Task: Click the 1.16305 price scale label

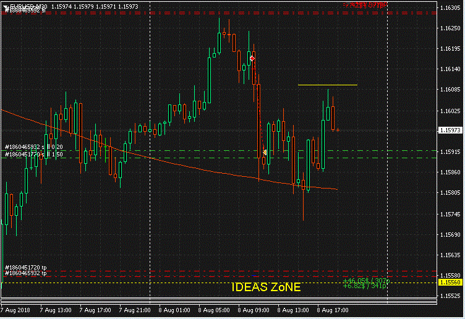Action: (x=450, y=8)
